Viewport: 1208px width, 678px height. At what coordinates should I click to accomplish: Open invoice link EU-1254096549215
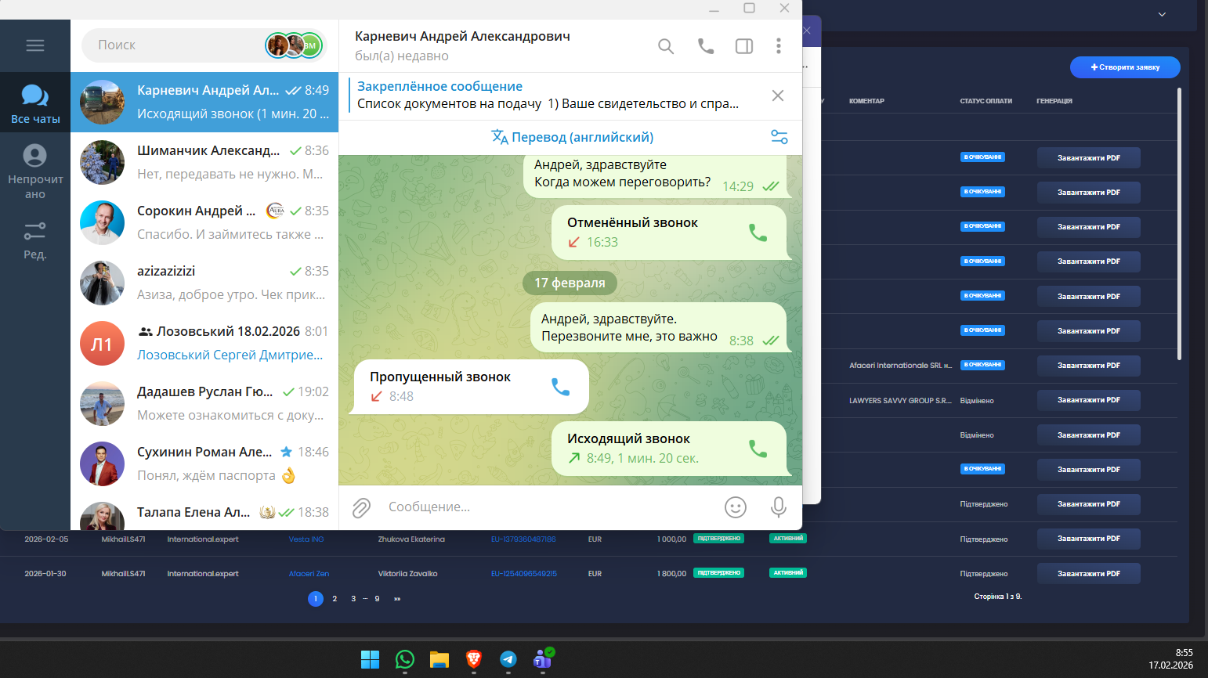524,574
